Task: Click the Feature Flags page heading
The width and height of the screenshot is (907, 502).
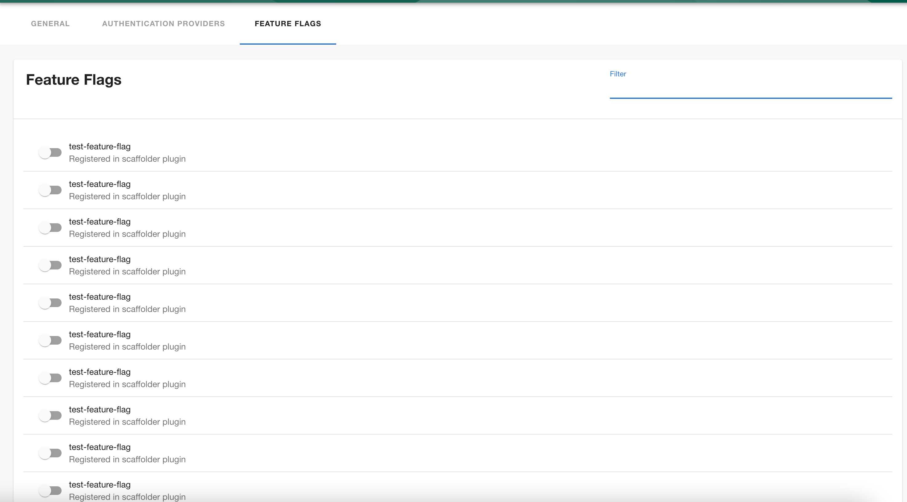Action: coord(74,80)
